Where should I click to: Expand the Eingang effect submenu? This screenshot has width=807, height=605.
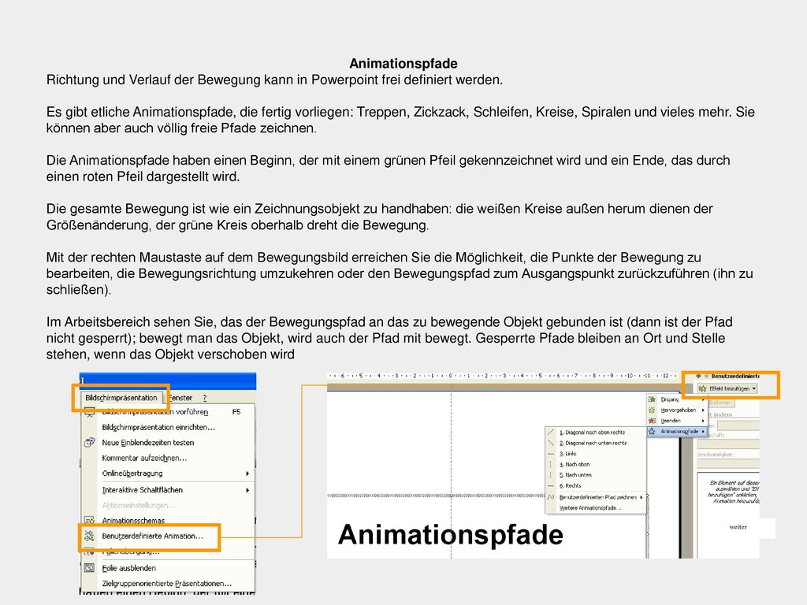[x=676, y=399]
